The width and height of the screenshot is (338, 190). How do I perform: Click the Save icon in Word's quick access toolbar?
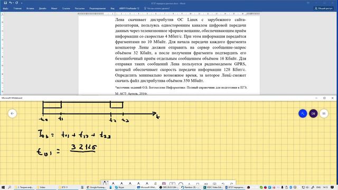pos(5,3)
